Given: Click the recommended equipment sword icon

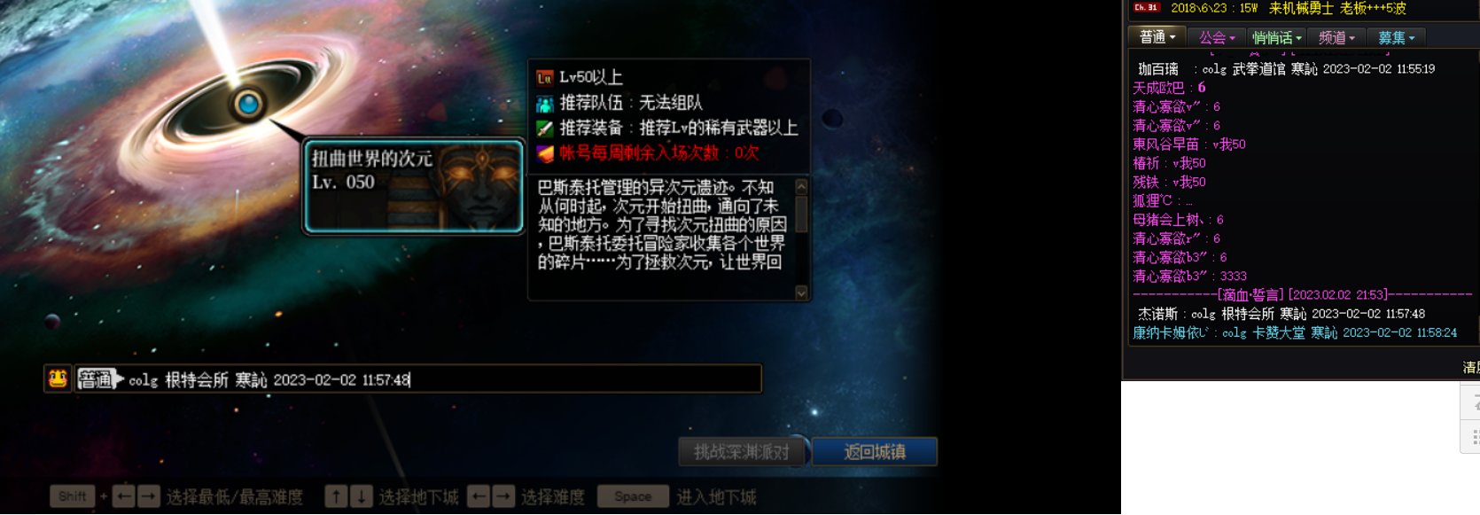Looking at the screenshot, I should [x=545, y=129].
